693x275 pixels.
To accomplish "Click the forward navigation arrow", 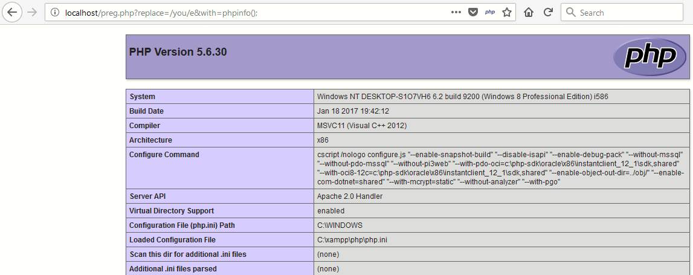I will (x=32, y=12).
